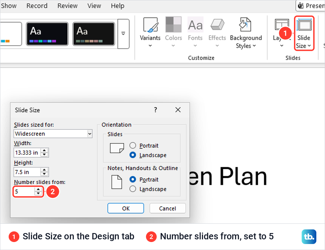Open the Colors palette option

[173, 32]
